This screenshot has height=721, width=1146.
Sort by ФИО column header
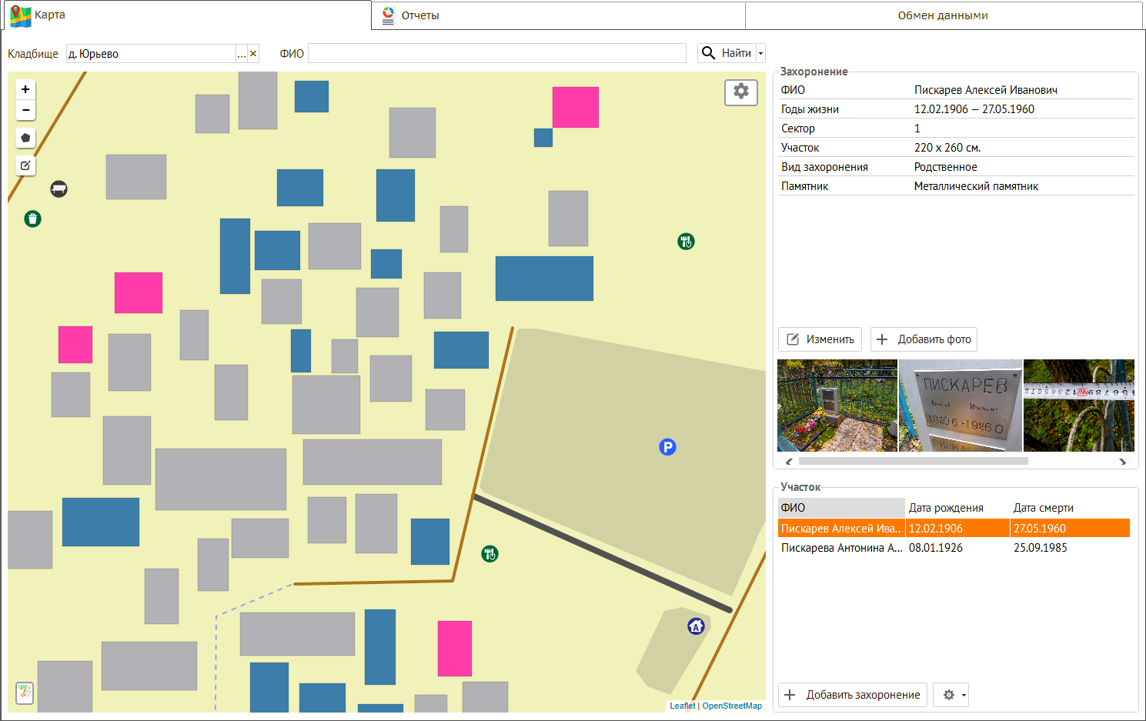pos(841,508)
